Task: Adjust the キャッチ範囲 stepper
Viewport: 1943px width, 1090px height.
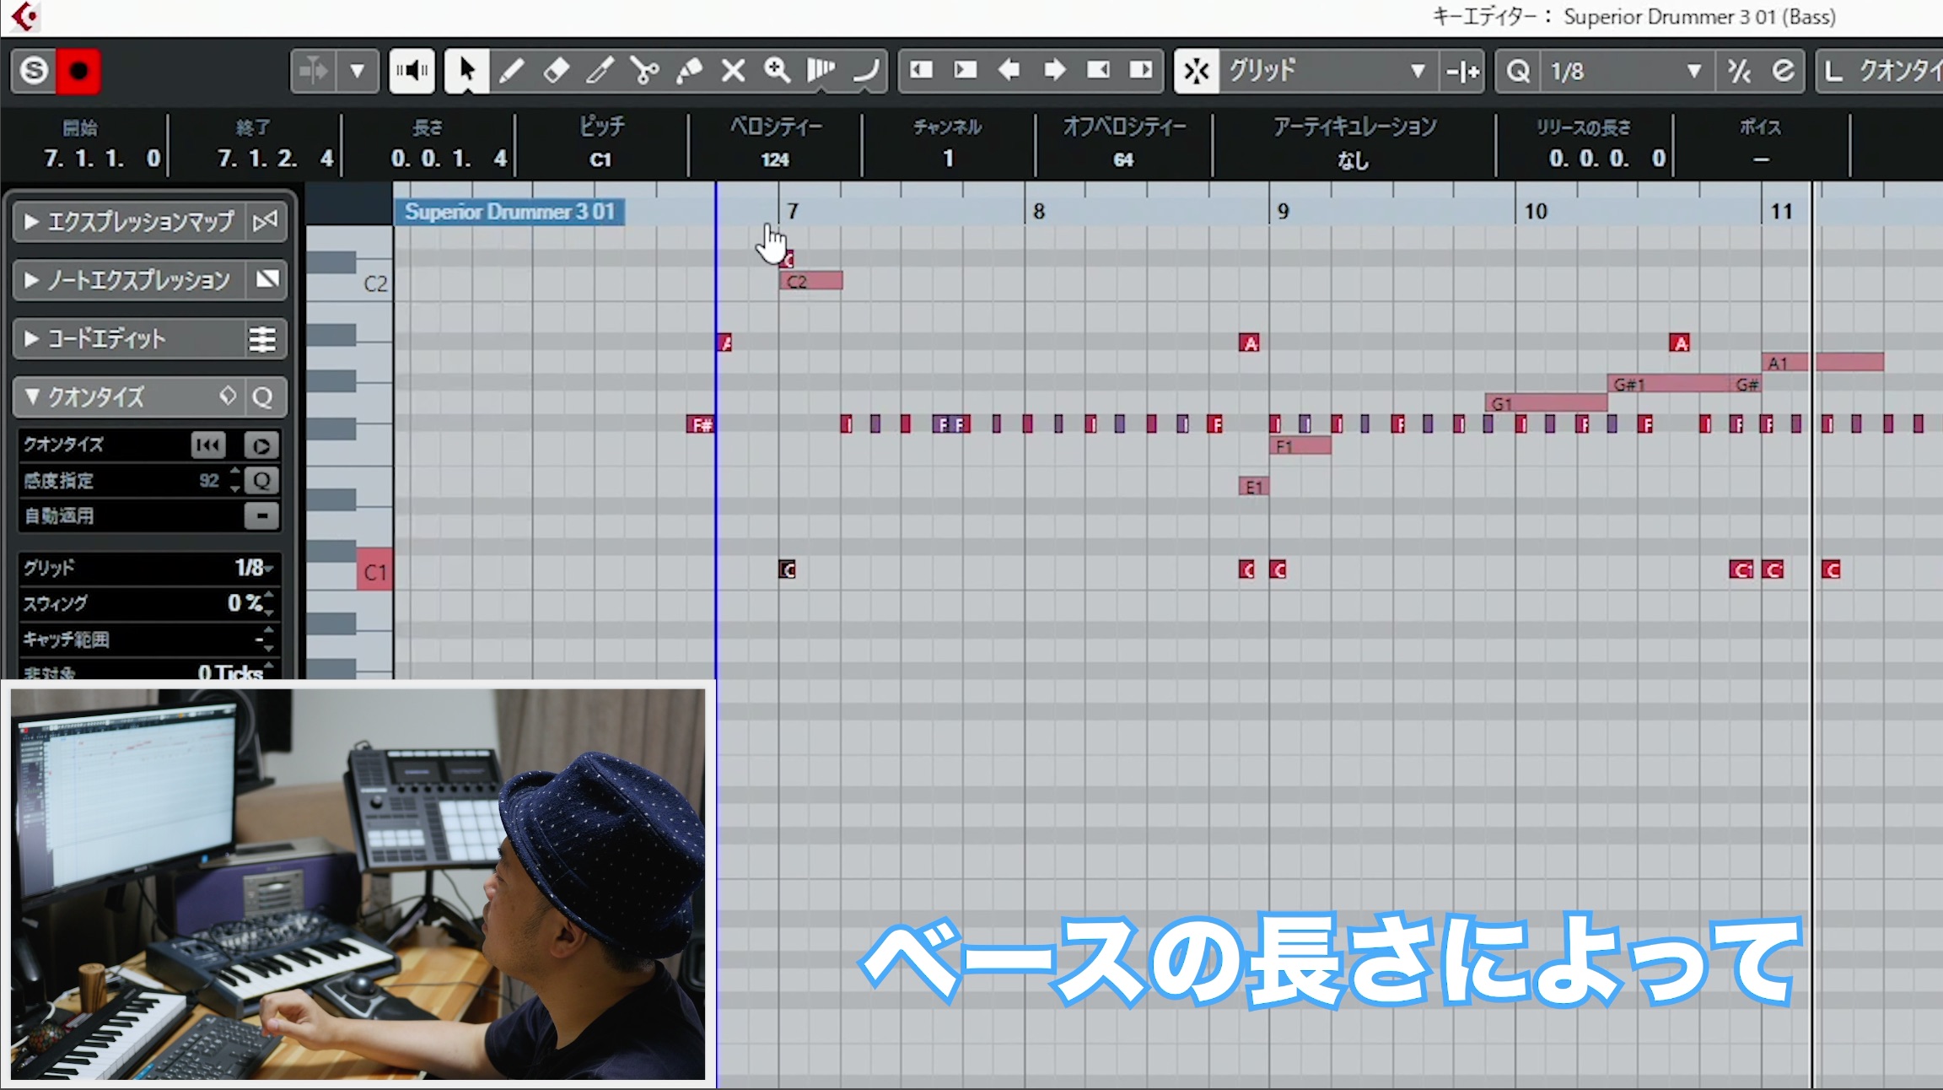Action: [269, 639]
